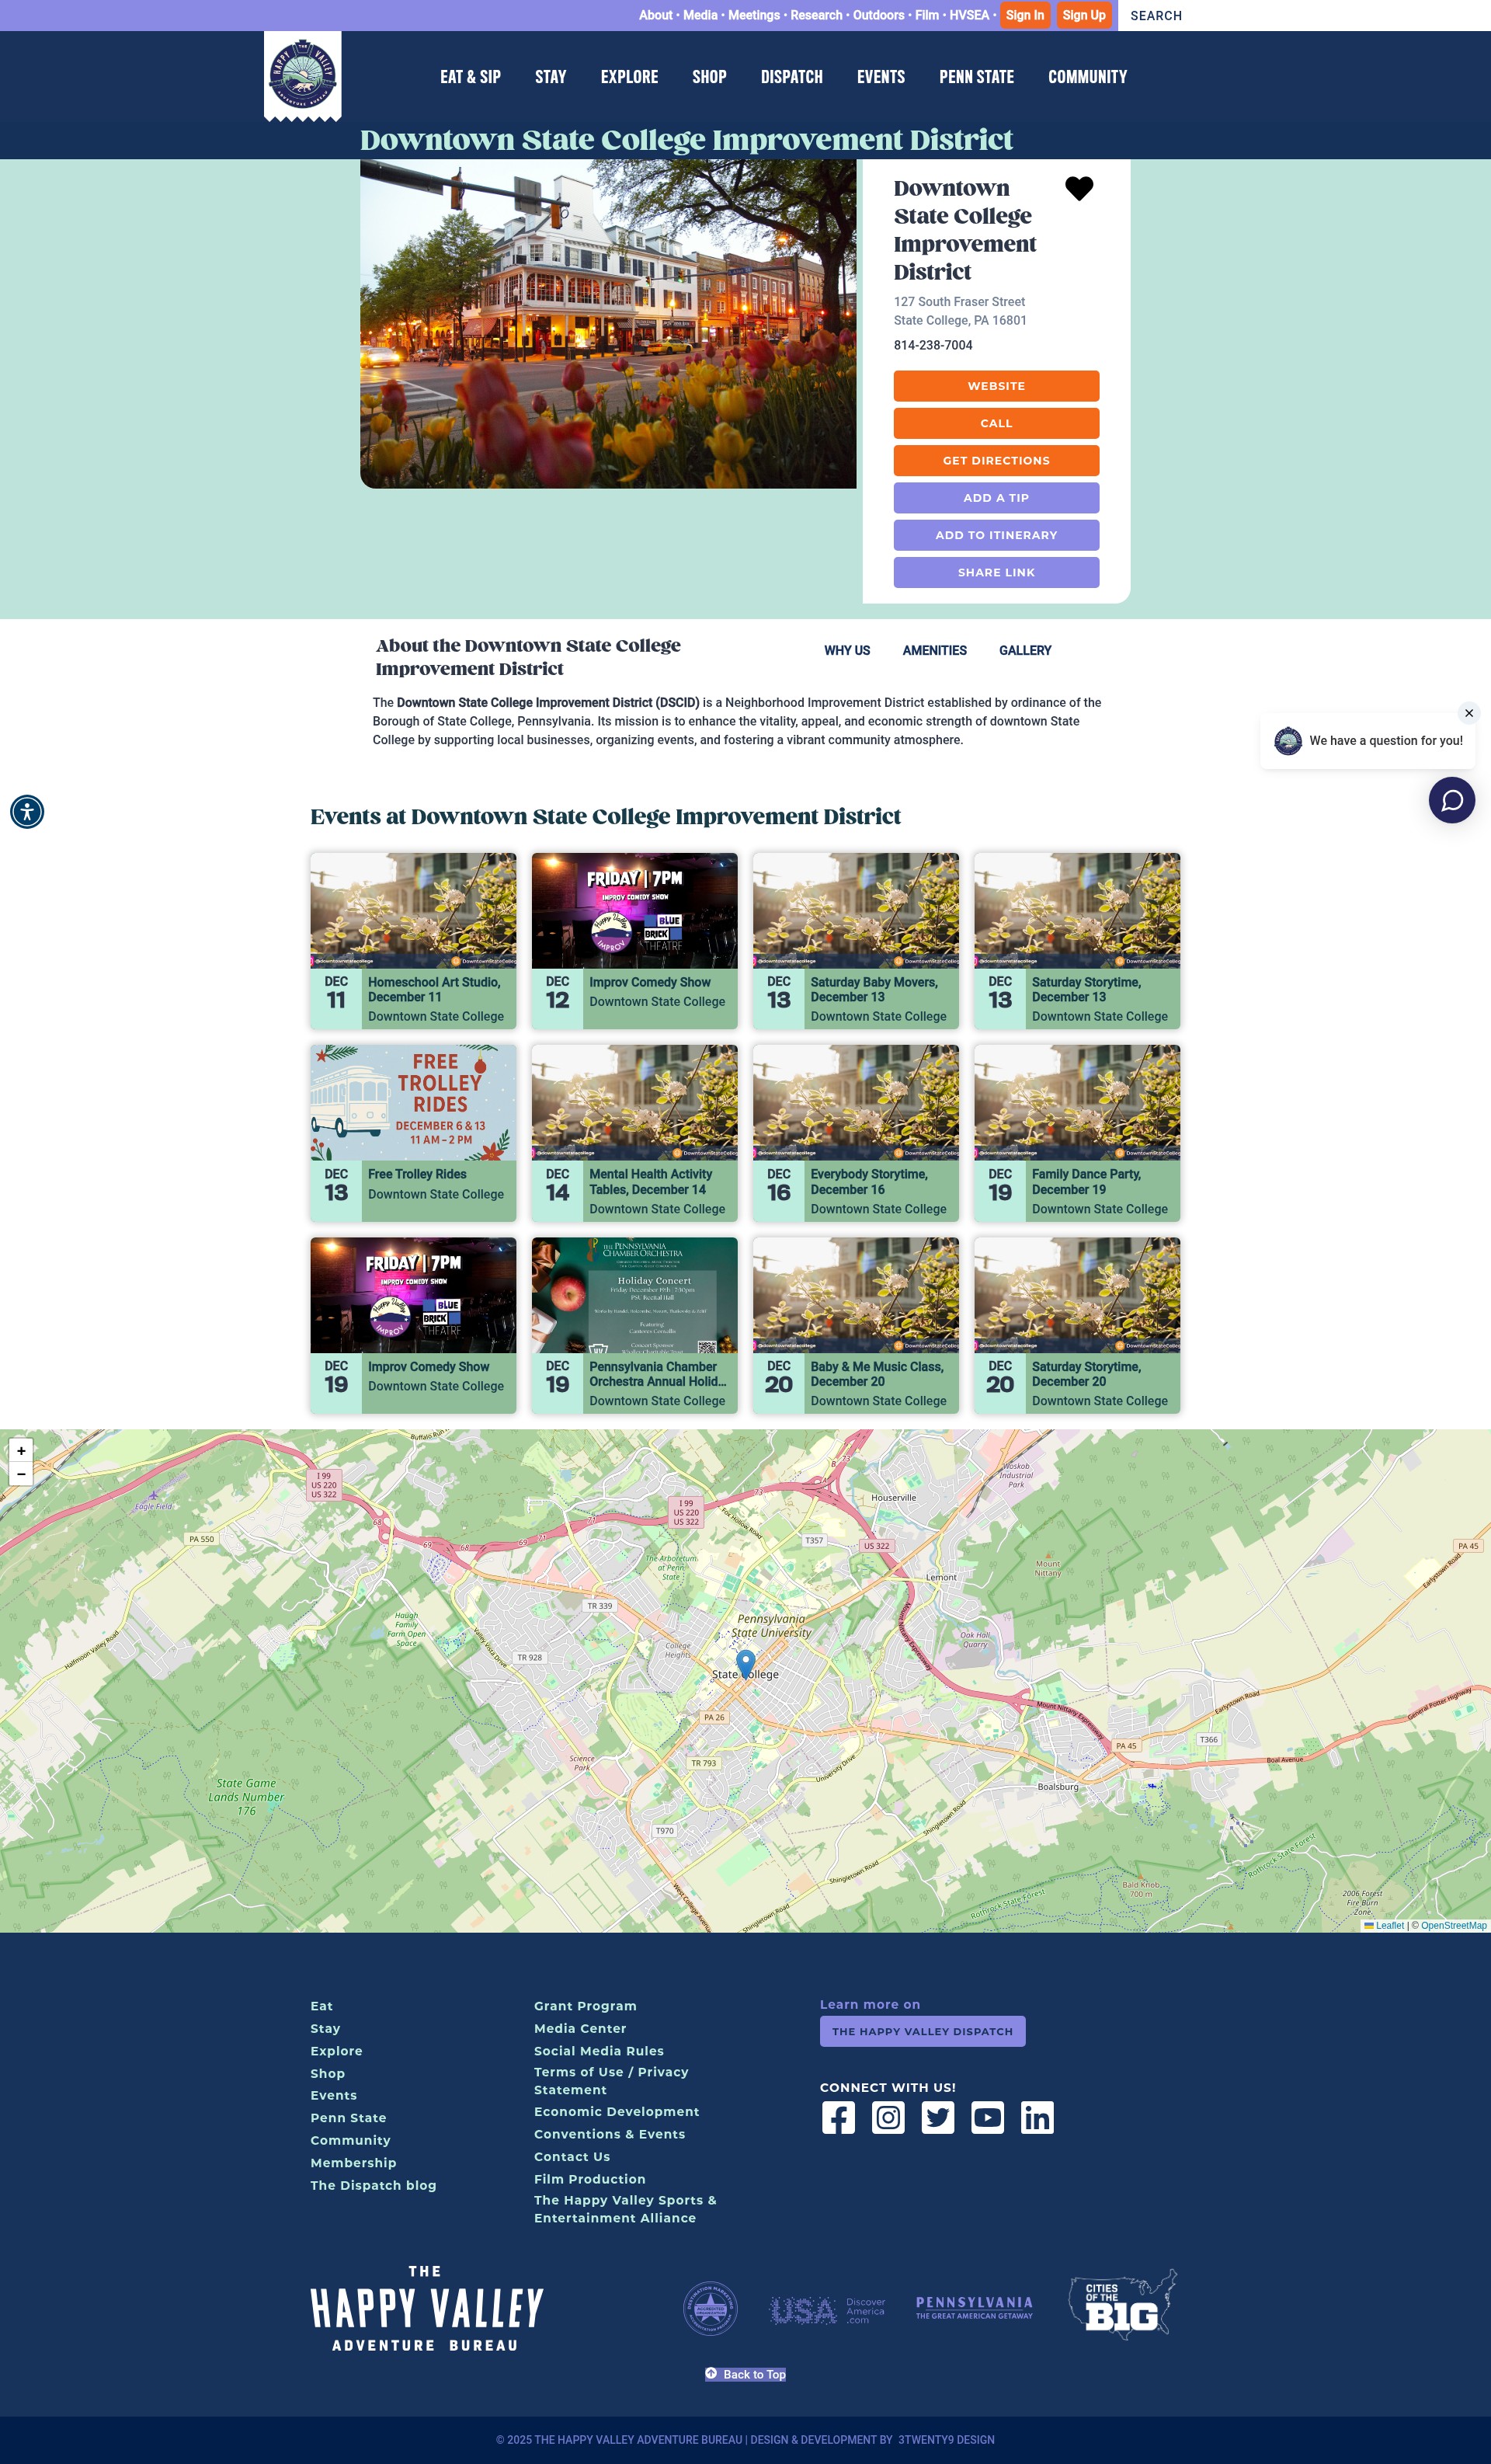Open the Stay menu
Viewport: 1491px width, 2464px height.
[550, 77]
